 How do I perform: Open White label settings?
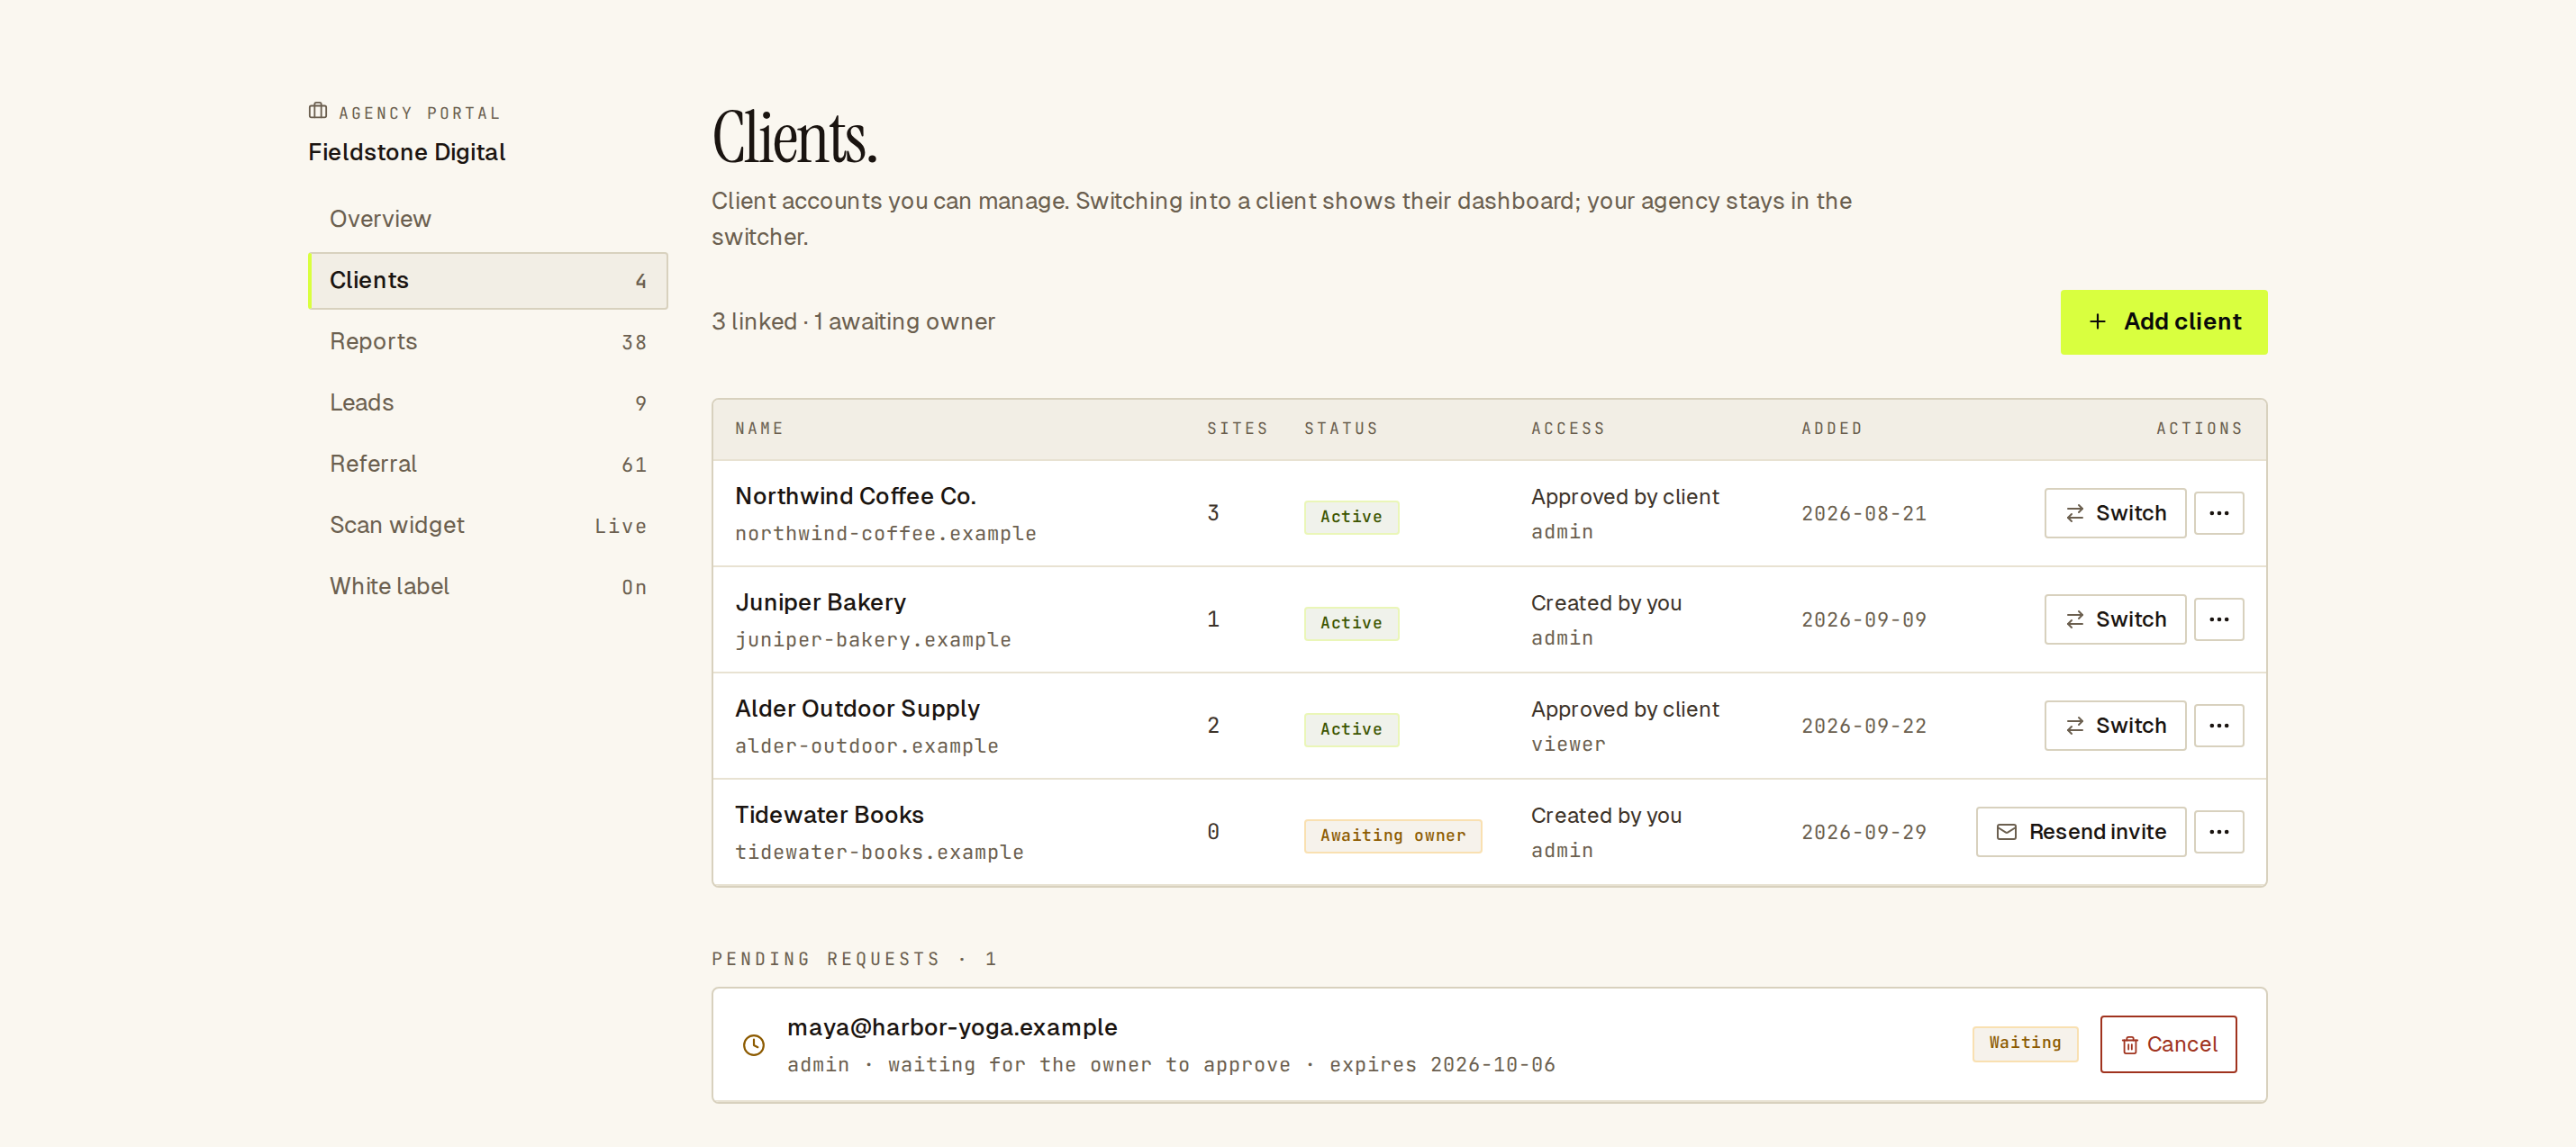(x=488, y=586)
